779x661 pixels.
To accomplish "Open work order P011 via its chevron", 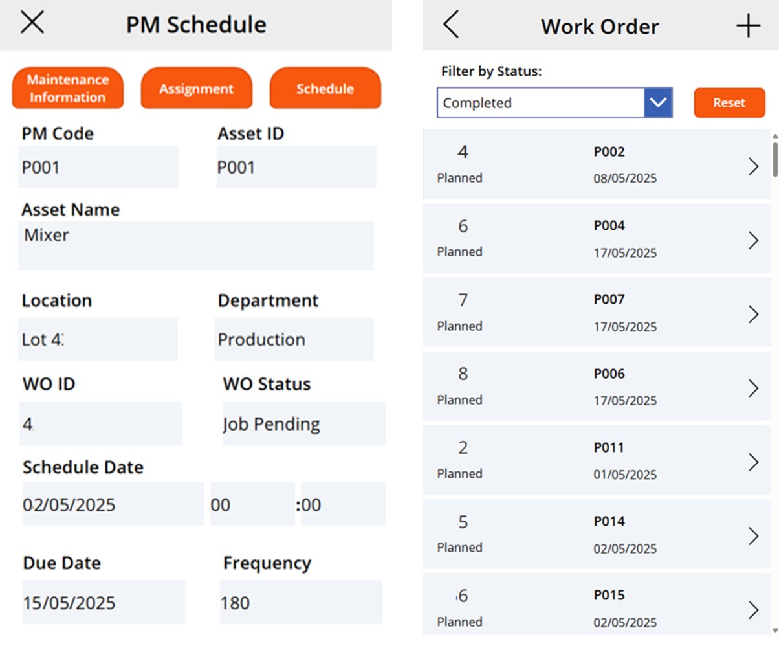I will (x=753, y=462).
